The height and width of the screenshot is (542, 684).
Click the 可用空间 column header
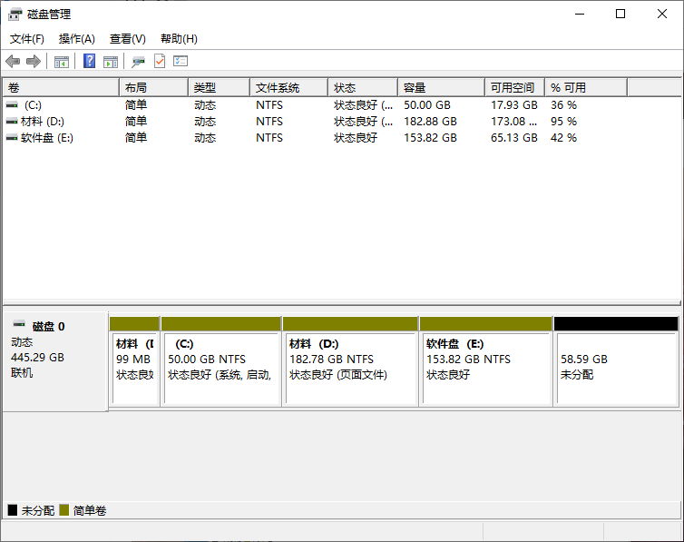(513, 88)
